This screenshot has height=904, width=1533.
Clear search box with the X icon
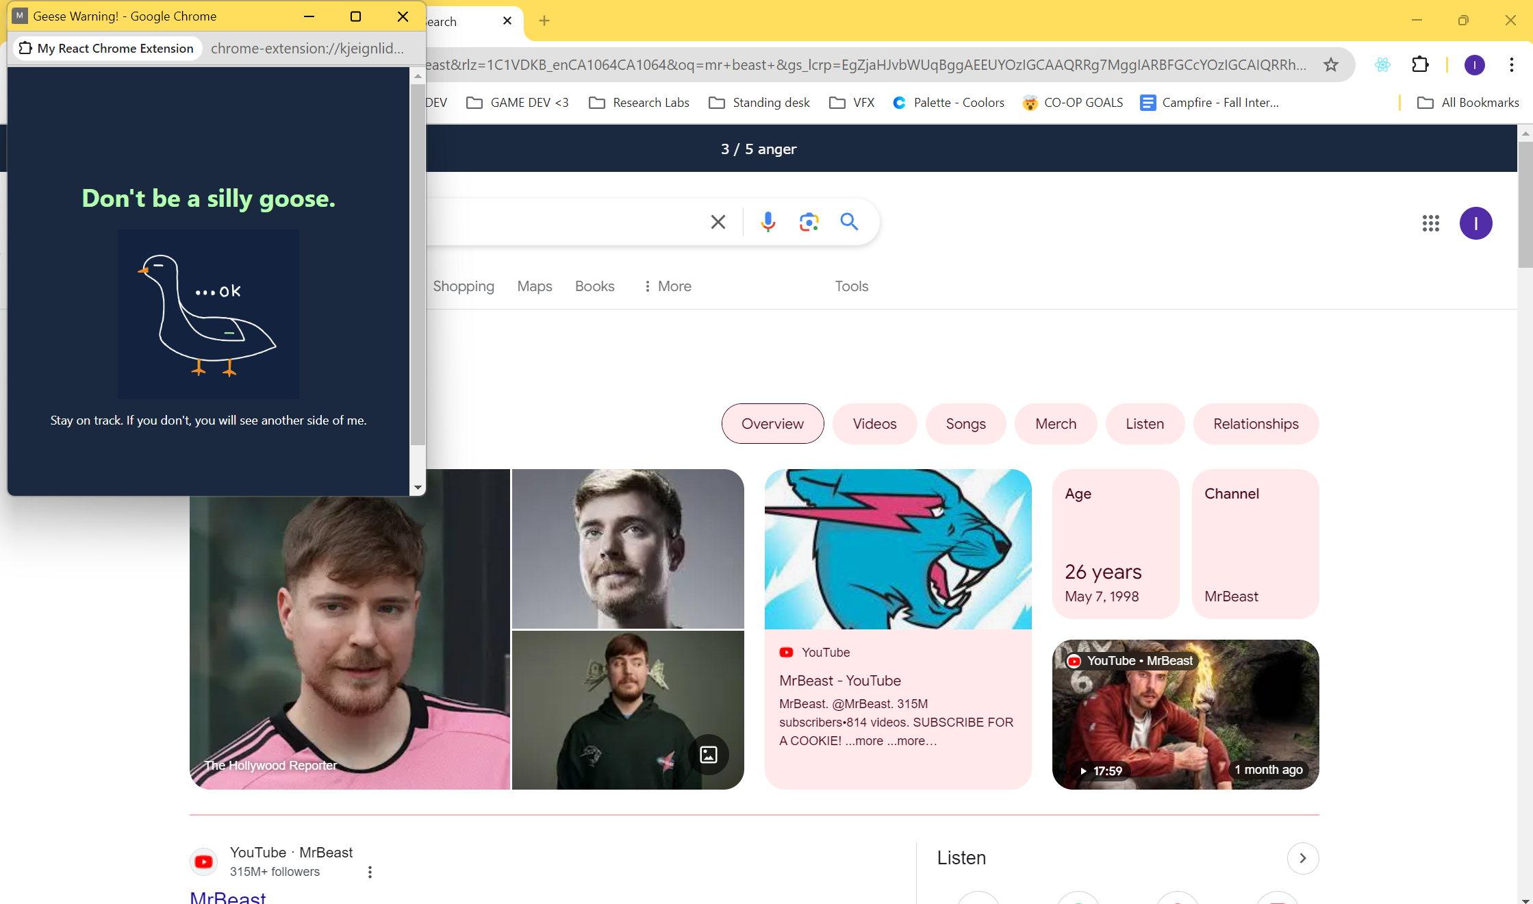(x=718, y=222)
